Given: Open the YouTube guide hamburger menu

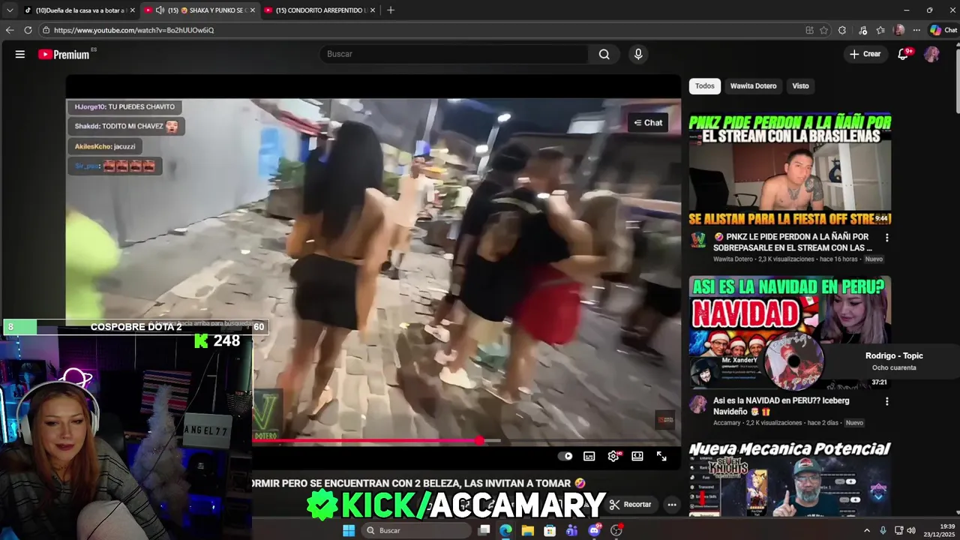Looking at the screenshot, I should (x=20, y=54).
